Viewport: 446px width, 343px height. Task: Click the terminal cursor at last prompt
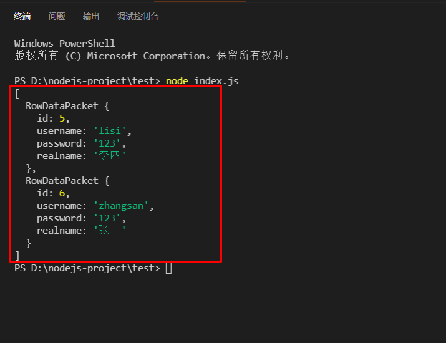coord(168,268)
